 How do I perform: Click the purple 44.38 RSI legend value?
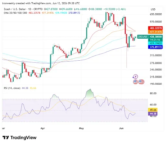[x=25, y=88]
